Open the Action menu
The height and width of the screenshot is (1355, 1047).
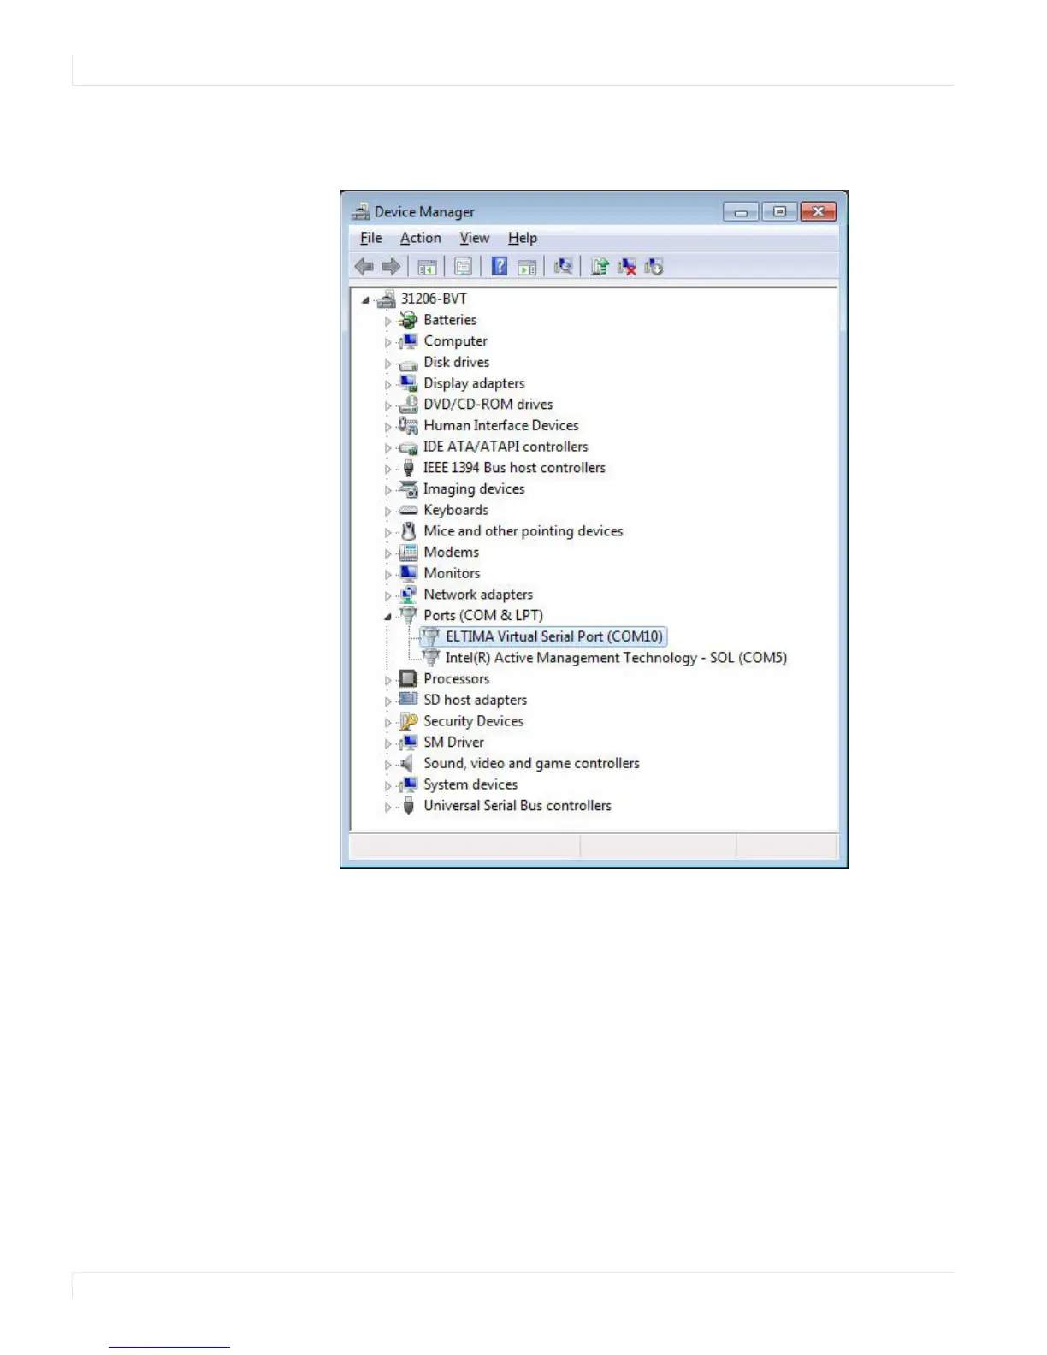[421, 239]
